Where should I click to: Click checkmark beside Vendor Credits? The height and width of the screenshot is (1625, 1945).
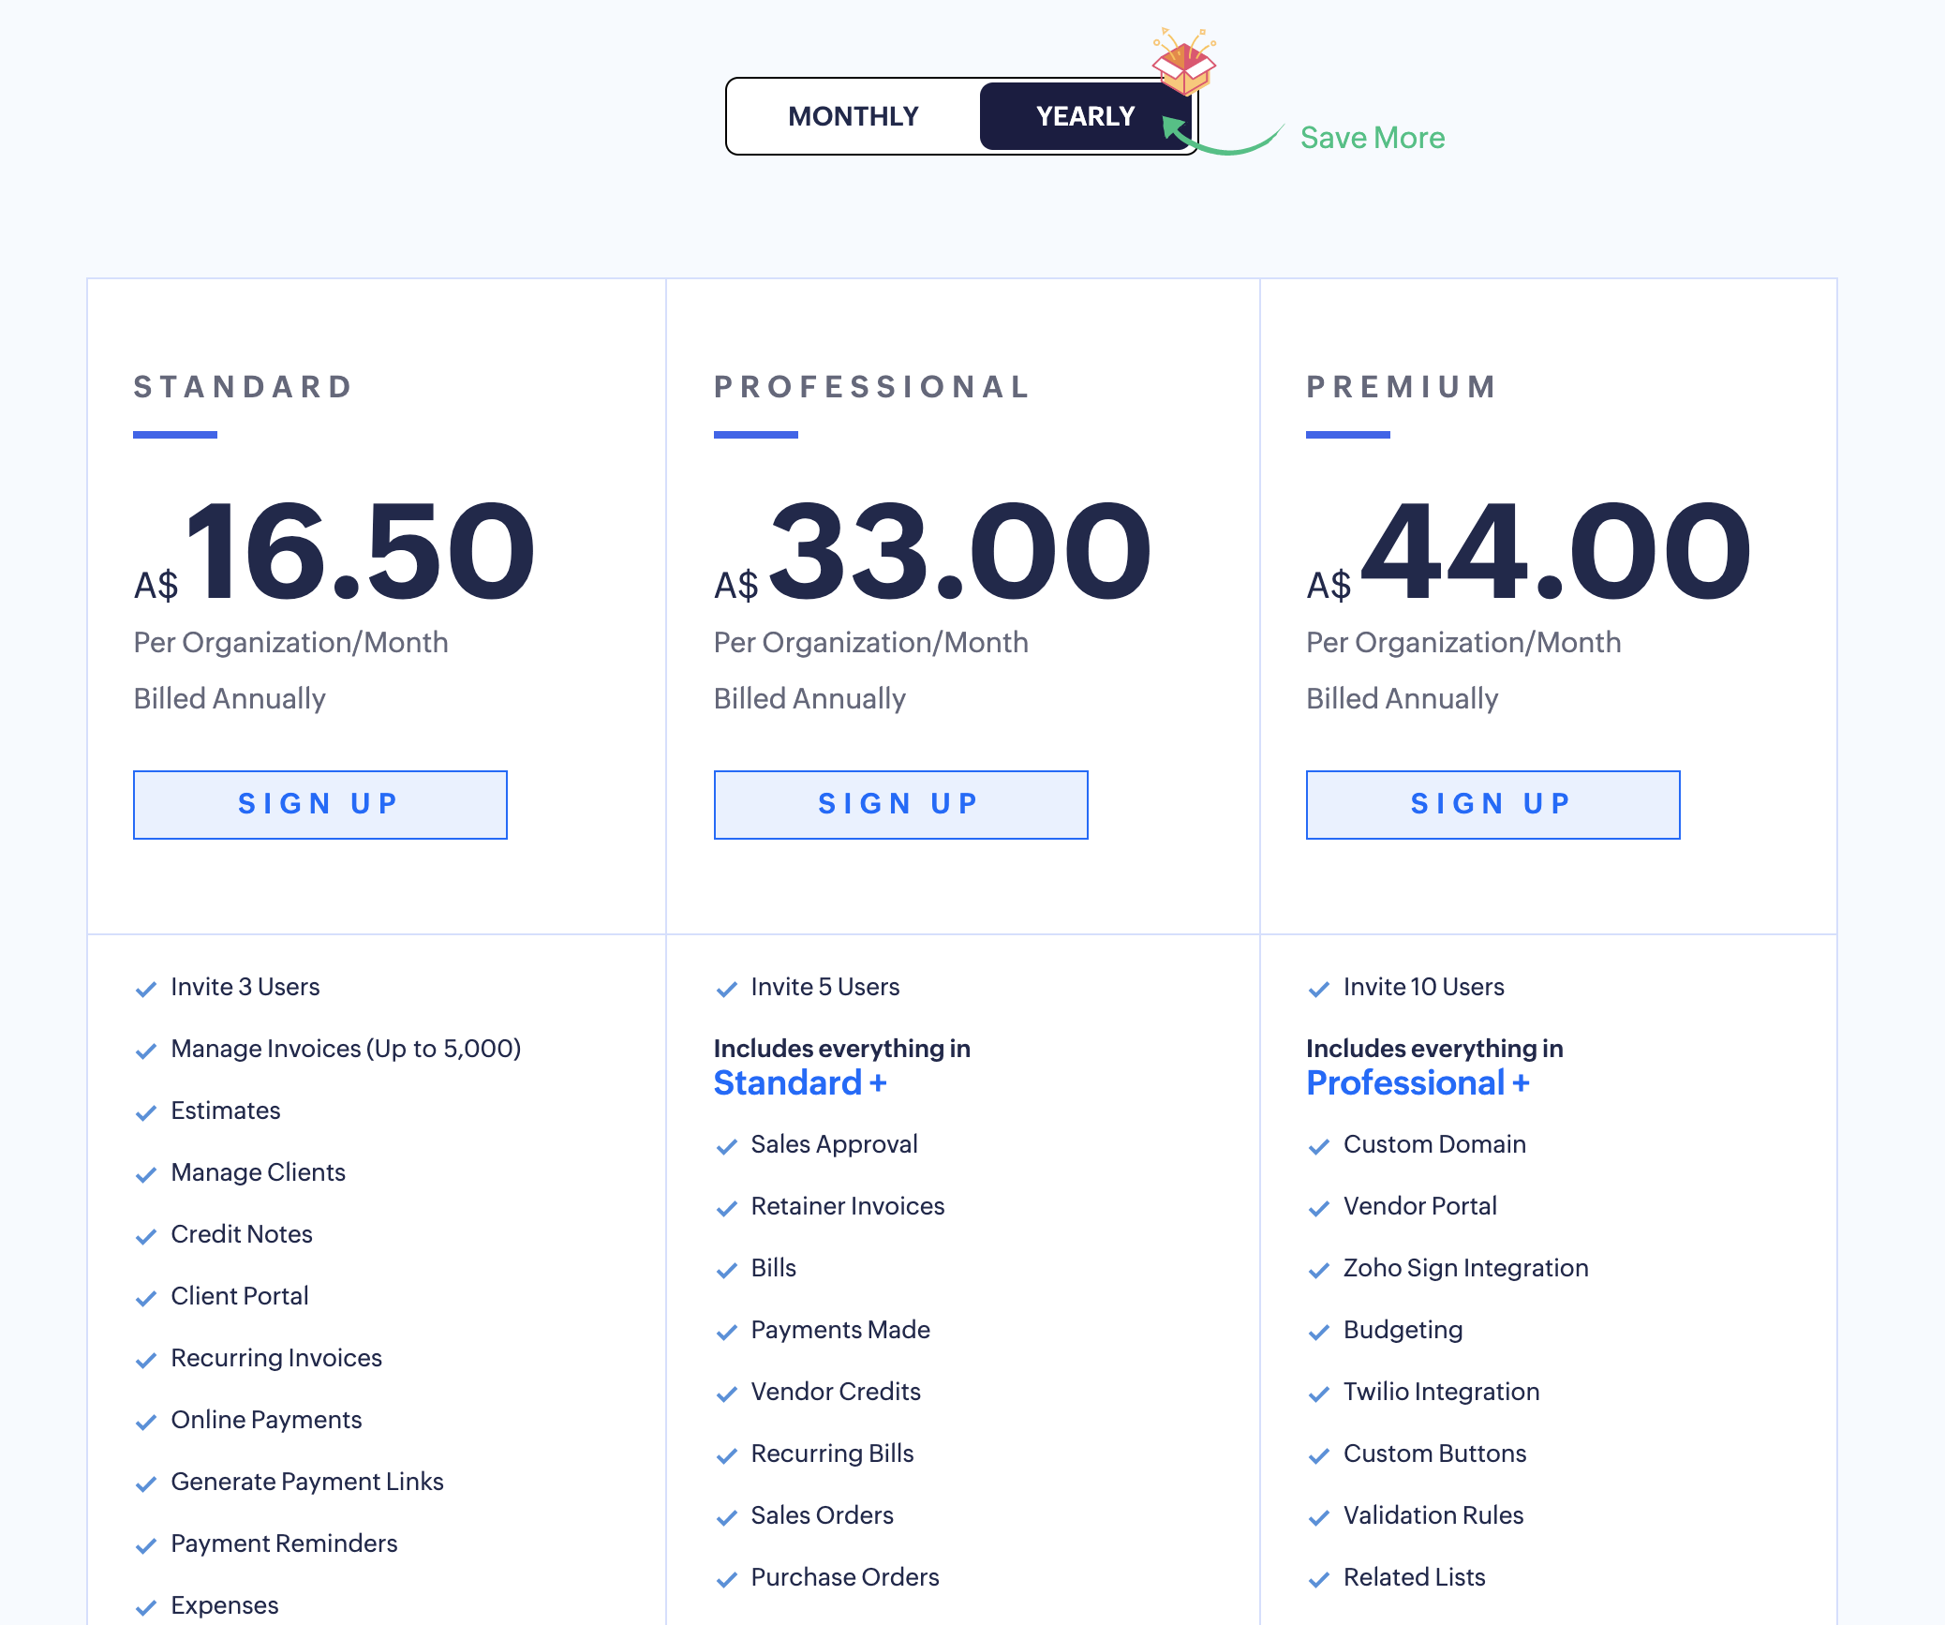coord(726,1394)
